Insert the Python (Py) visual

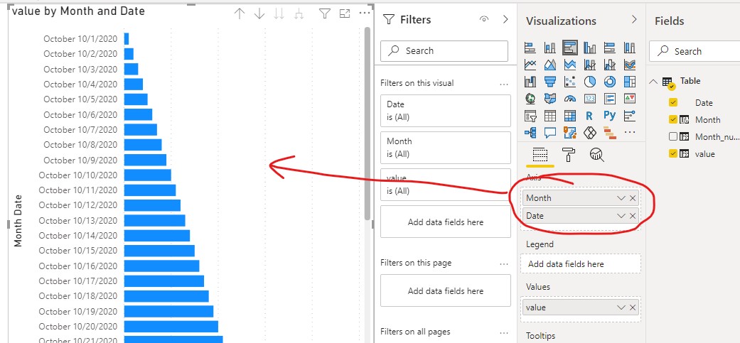pyautogui.click(x=610, y=116)
